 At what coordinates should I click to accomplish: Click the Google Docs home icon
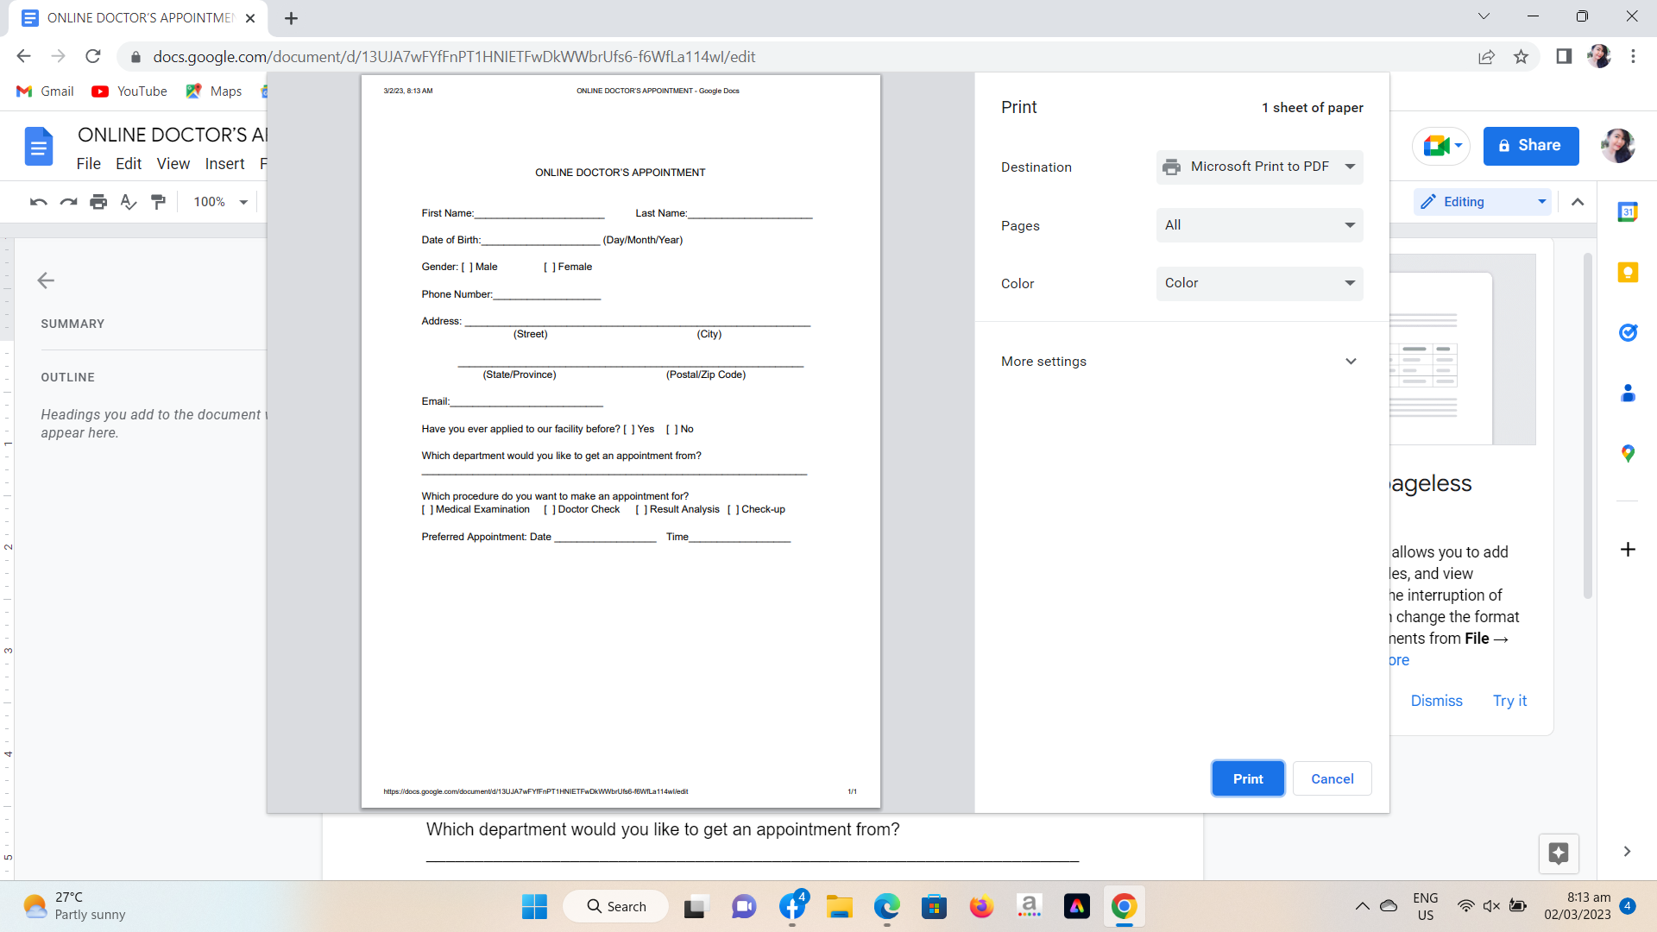point(38,147)
